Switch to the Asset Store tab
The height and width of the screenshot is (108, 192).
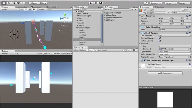click(x=52, y=7)
